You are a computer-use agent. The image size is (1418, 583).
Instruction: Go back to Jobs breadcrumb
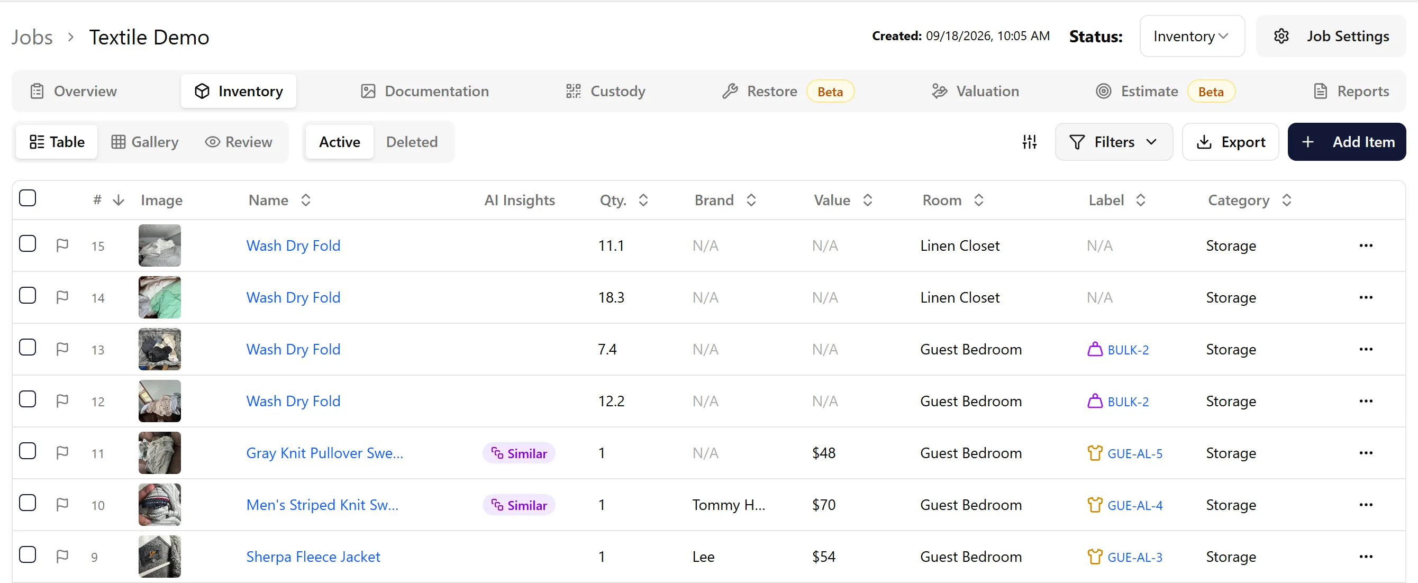coord(32,38)
